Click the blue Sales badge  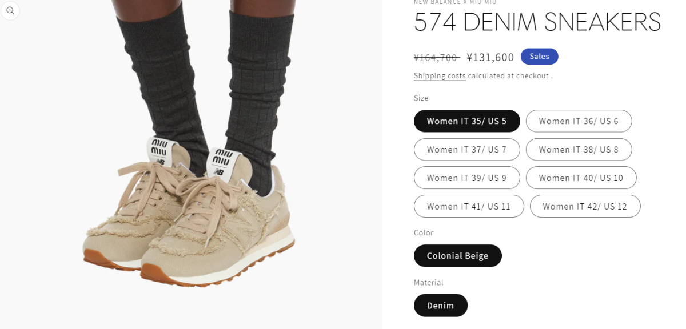(539, 56)
